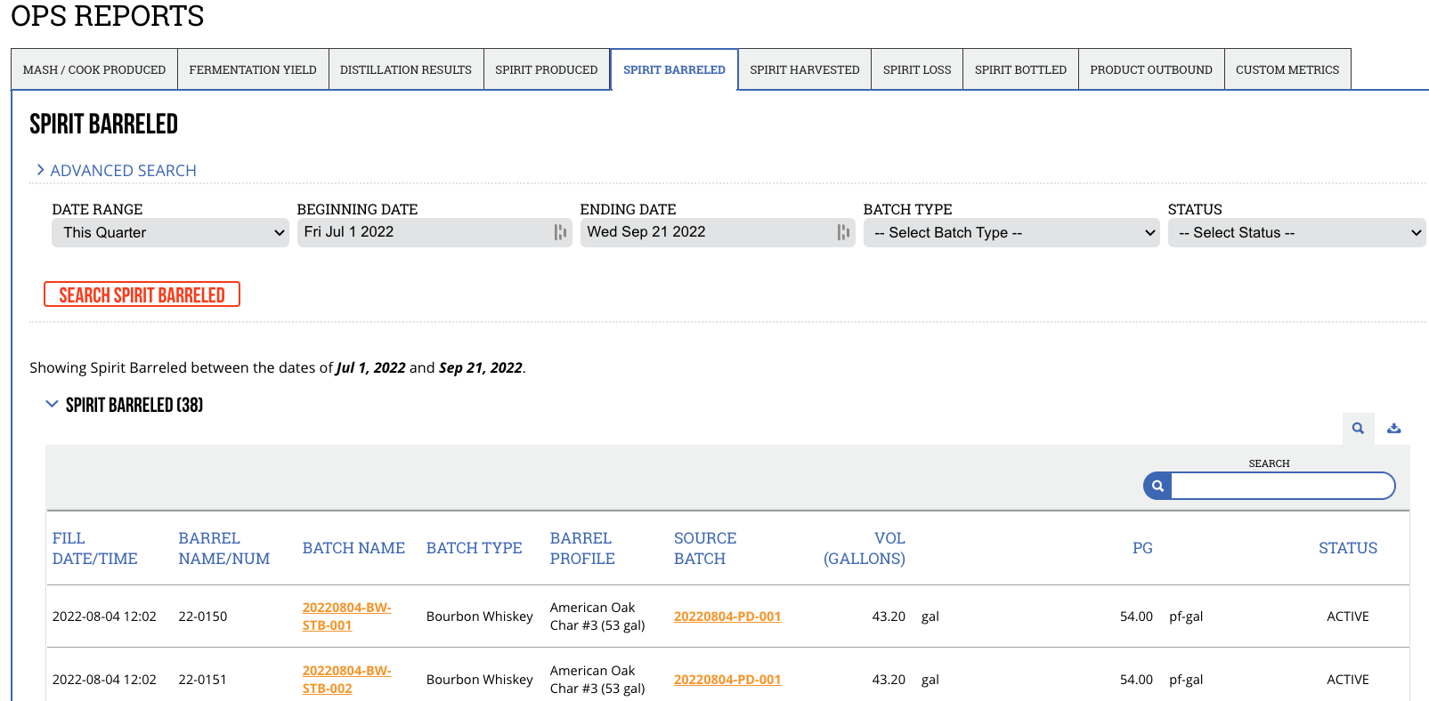Click inside the table search input field

point(1282,486)
